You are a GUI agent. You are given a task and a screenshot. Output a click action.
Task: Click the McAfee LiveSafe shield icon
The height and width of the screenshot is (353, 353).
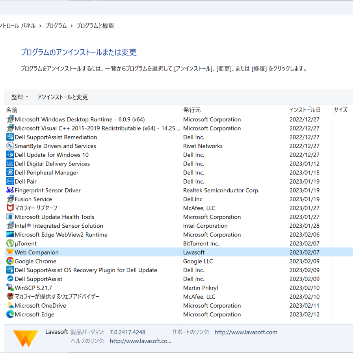pos(10,208)
